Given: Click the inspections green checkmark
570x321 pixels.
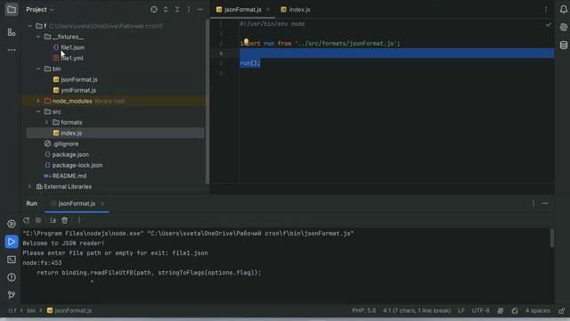Looking at the screenshot, I should (x=549, y=25).
